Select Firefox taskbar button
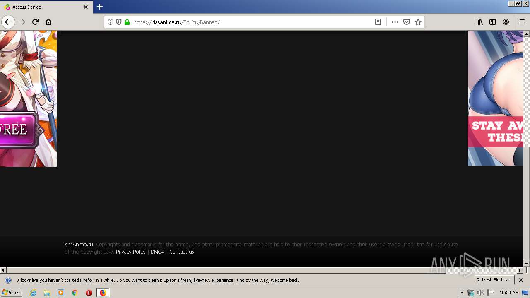 [x=103, y=293]
